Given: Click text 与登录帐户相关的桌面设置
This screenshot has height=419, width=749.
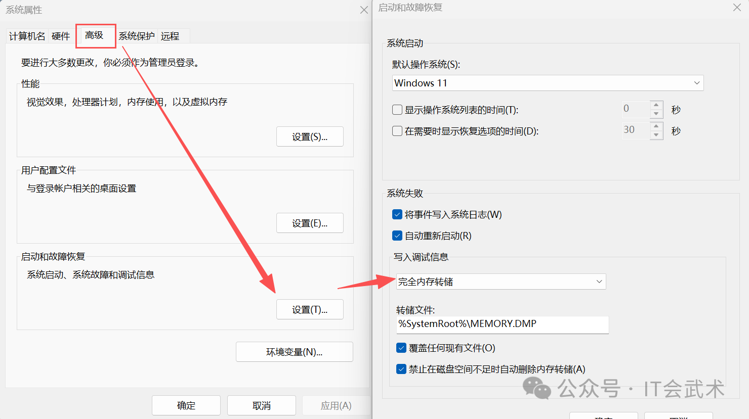Looking at the screenshot, I should 81,188.
